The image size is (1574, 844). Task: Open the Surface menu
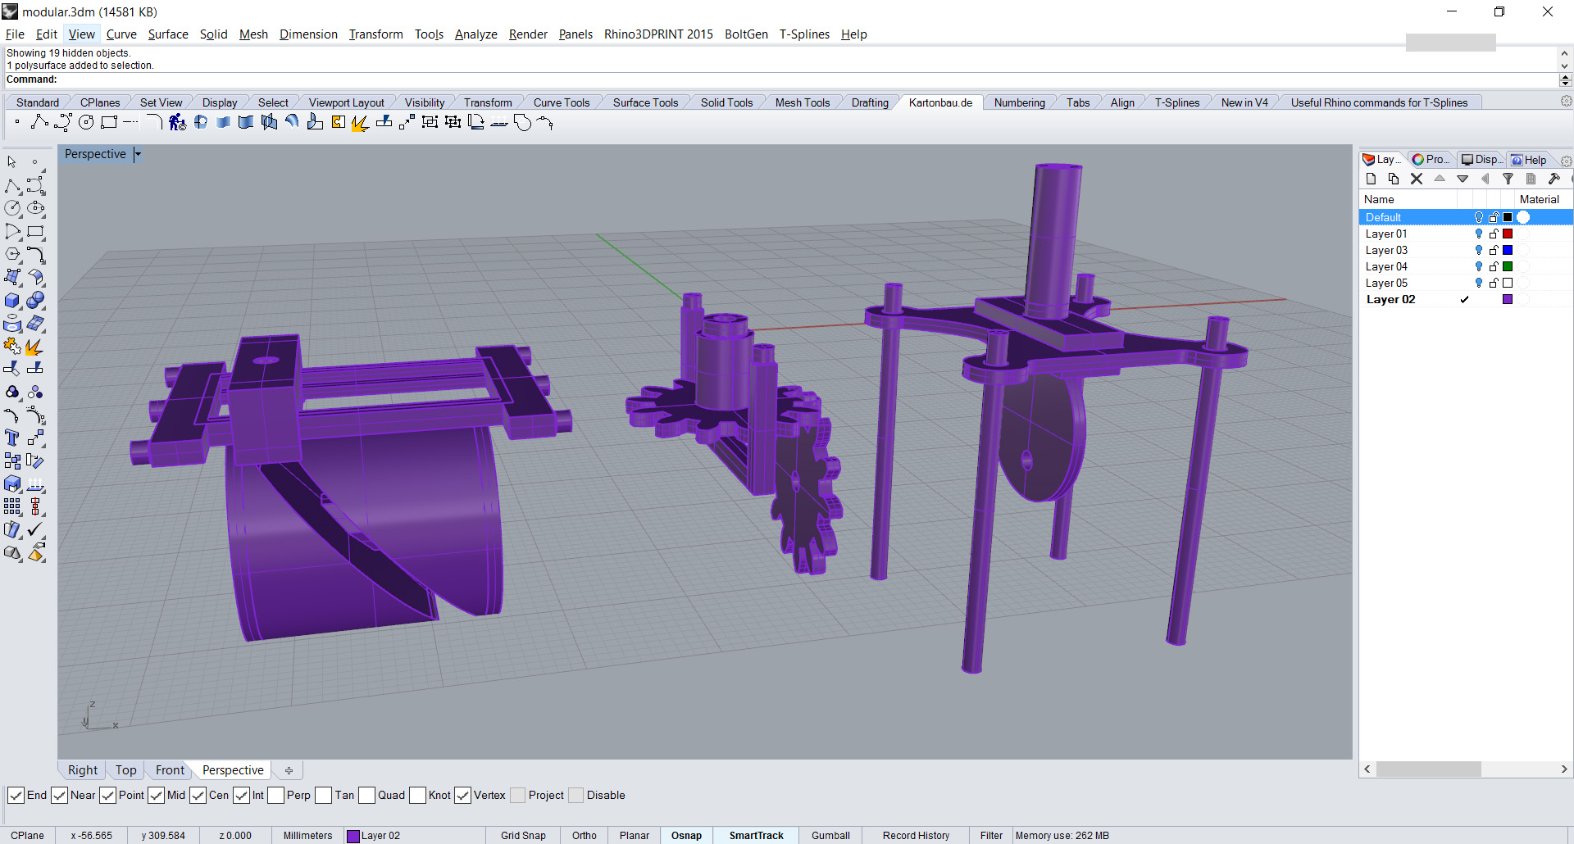[168, 34]
